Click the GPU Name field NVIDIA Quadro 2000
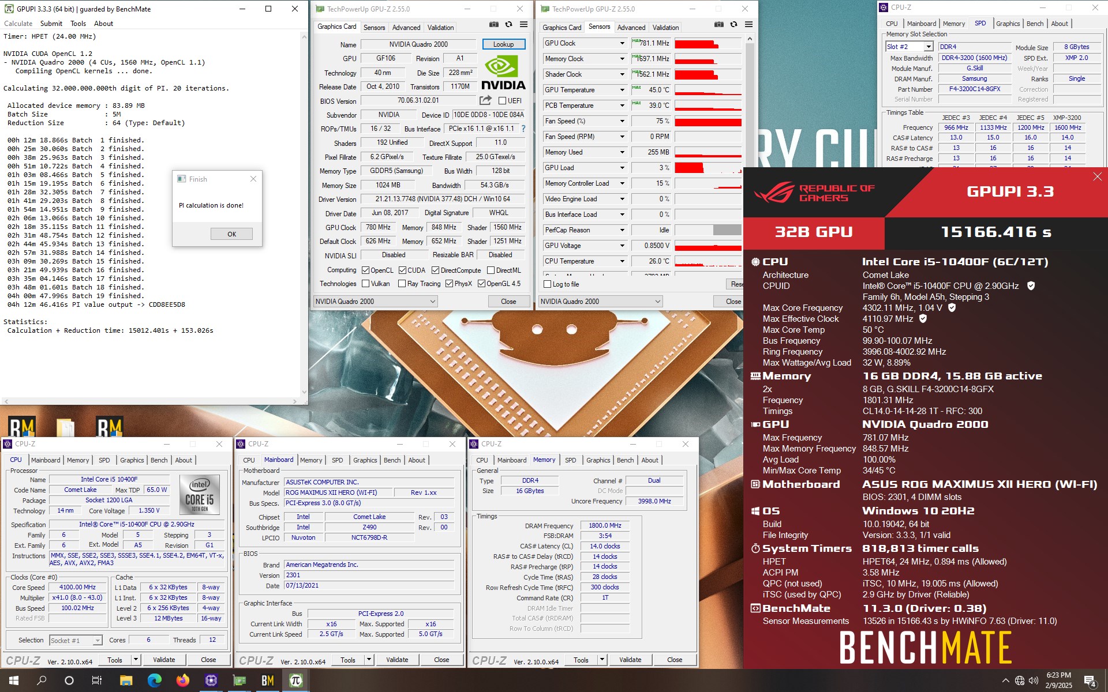This screenshot has height=692, width=1108. [x=418, y=44]
